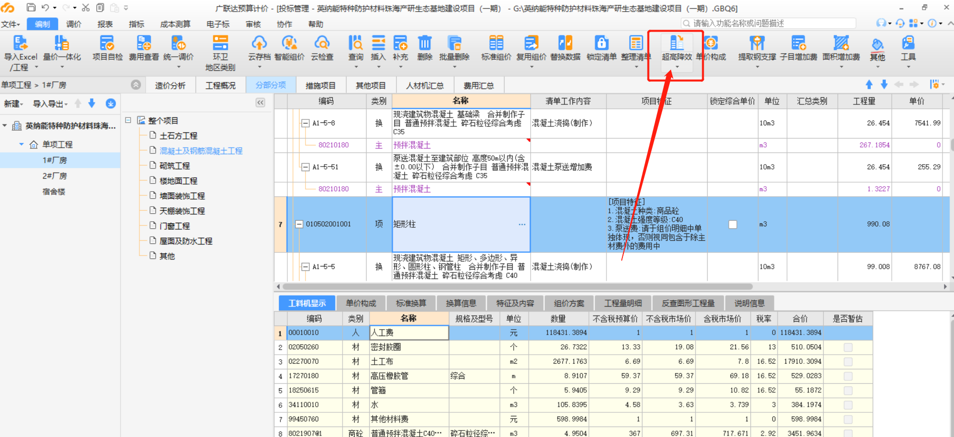Collapse the 整个项目 tree node

[128, 120]
